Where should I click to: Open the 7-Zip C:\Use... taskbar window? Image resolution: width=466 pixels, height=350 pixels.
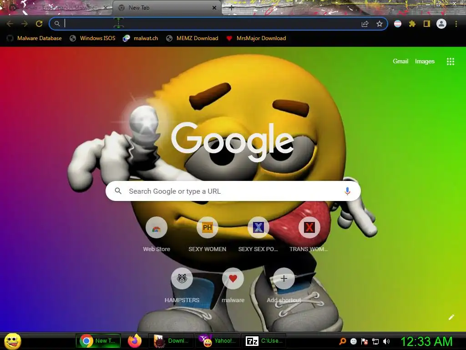[264, 341]
